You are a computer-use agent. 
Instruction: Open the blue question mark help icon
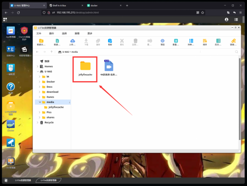point(11,87)
